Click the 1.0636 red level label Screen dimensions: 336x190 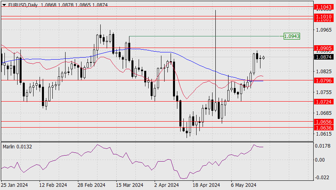point(324,128)
